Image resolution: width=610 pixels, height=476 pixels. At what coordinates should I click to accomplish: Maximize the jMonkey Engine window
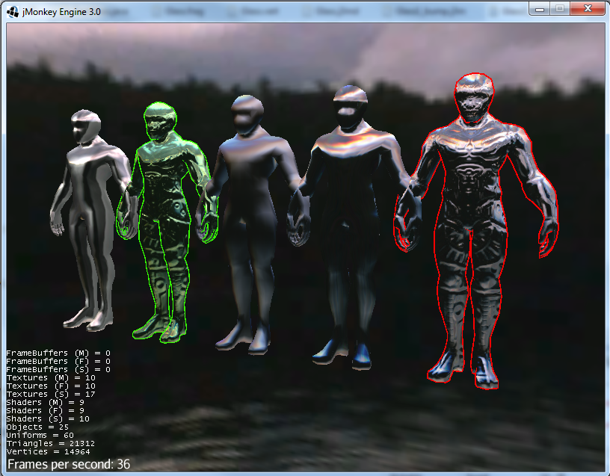(x=559, y=9)
